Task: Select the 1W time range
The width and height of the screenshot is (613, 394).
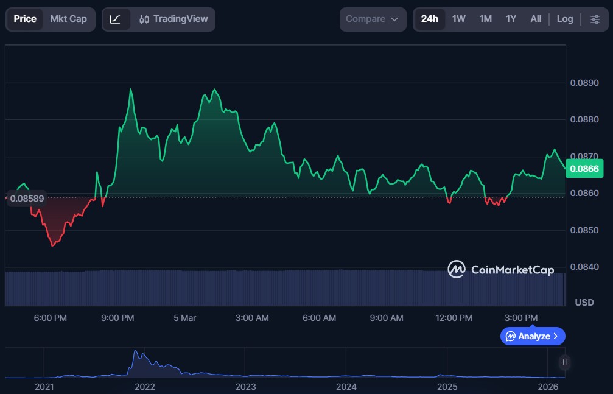Action: pos(458,19)
